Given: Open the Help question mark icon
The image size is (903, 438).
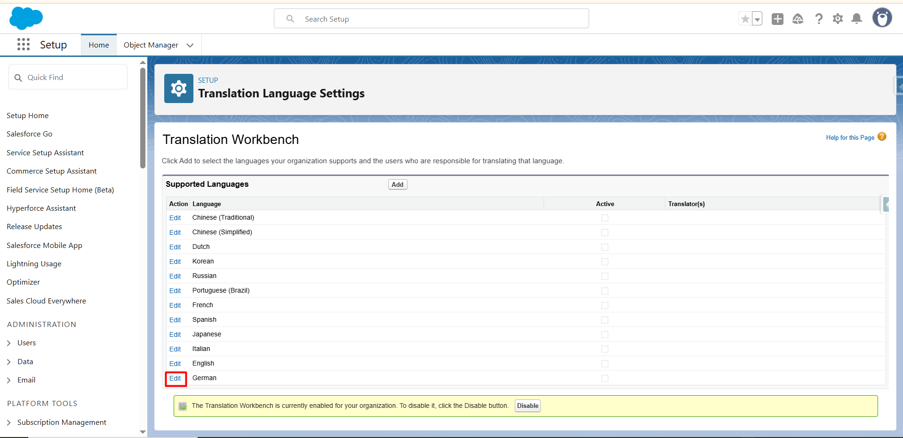Looking at the screenshot, I should tap(819, 19).
